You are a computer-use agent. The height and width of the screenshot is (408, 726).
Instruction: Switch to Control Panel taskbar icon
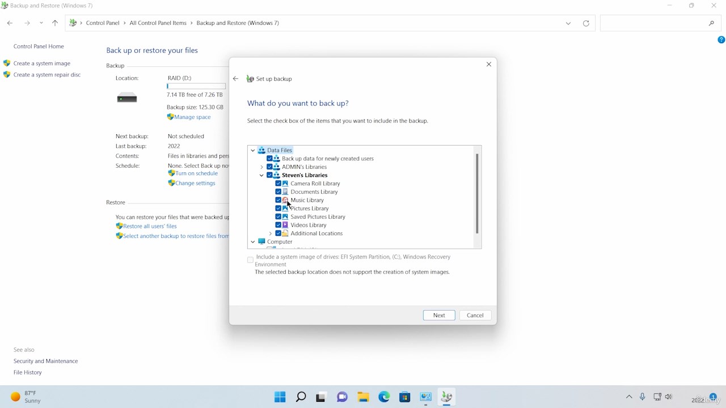click(425, 397)
